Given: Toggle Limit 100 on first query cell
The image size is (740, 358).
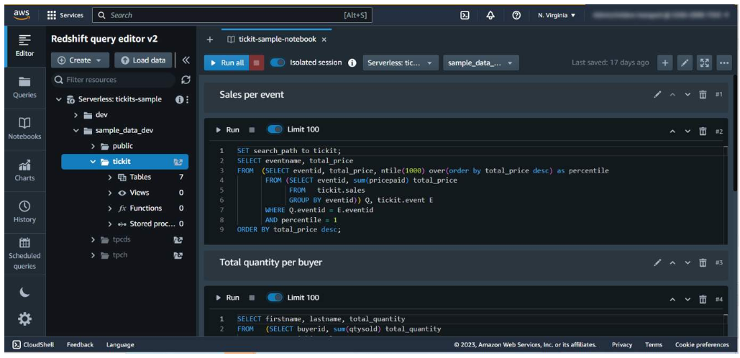Looking at the screenshot, I should [275, 129].
